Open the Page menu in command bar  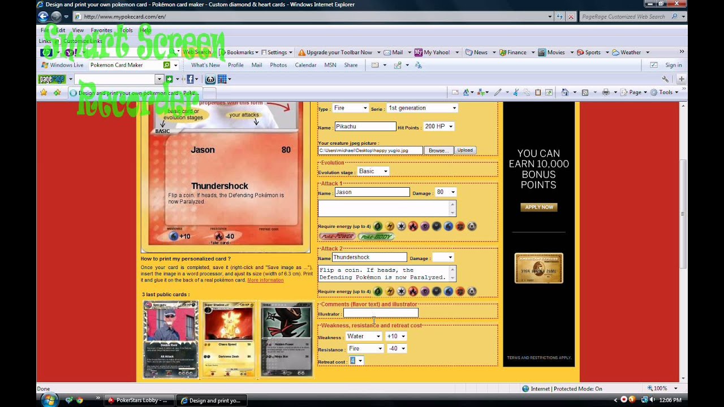[633, 92]
